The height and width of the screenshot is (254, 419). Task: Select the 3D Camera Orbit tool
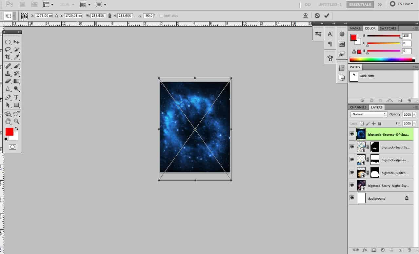16,114
